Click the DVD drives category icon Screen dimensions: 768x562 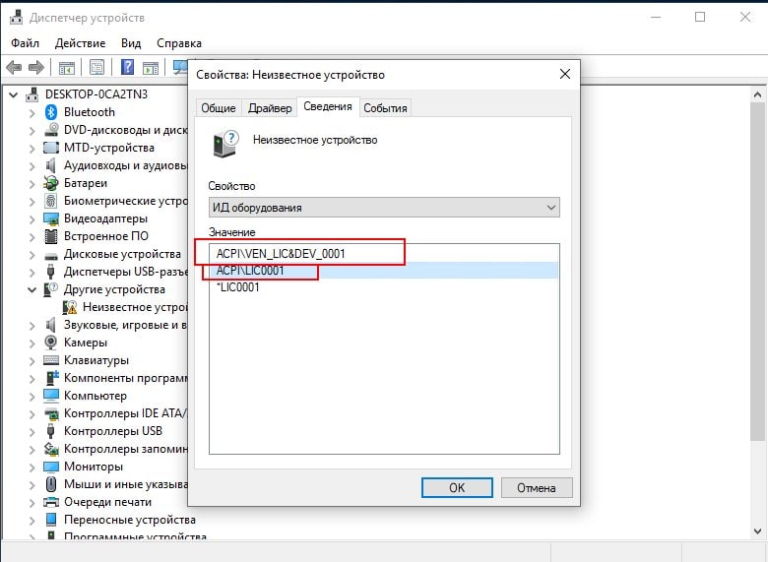[x=51, y=130]
